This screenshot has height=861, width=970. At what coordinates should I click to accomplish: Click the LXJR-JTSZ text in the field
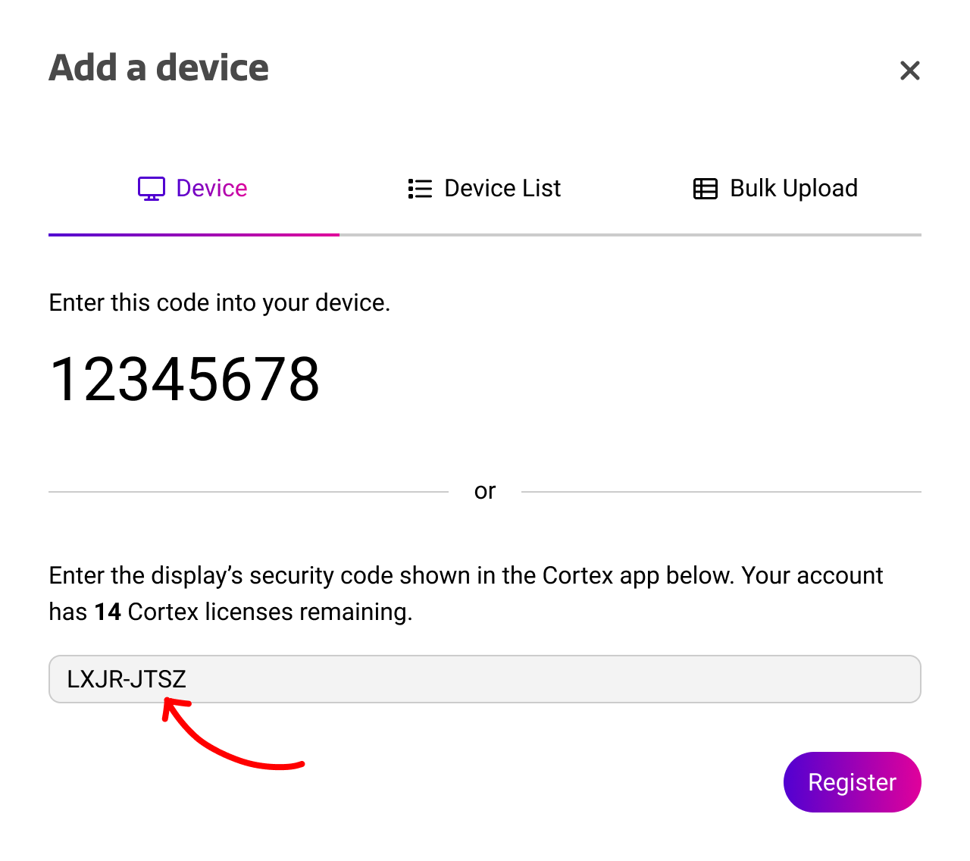127,679
